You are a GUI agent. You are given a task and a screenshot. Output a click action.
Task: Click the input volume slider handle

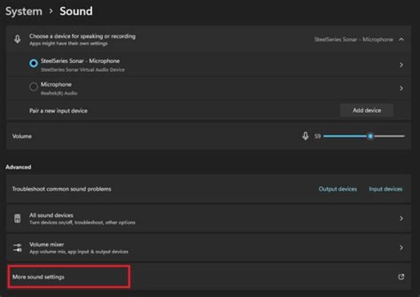pos(370,136)
